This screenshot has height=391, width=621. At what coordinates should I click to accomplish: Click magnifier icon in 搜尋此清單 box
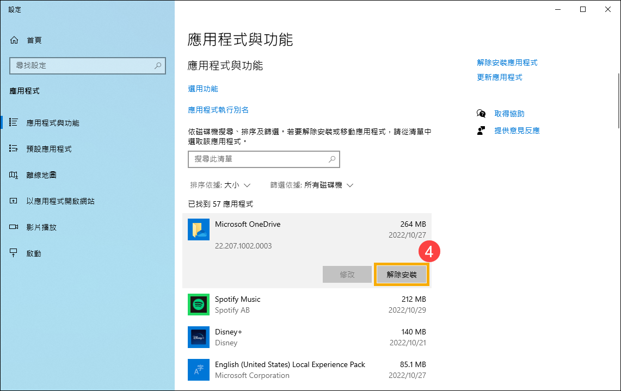point(332,159)
